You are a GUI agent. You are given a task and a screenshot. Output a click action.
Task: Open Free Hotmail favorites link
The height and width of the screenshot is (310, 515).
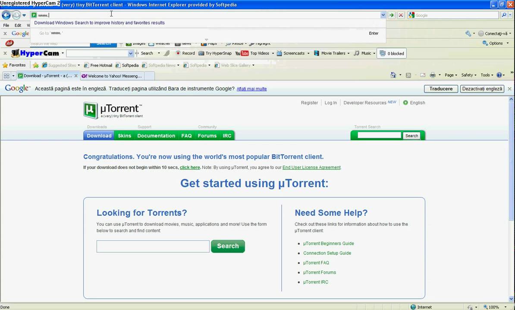(98, 65)
